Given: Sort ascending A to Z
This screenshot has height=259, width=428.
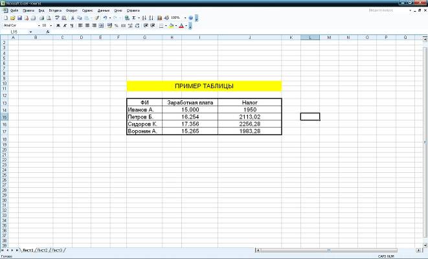Looking at the screenshot, I should (144, 18).
